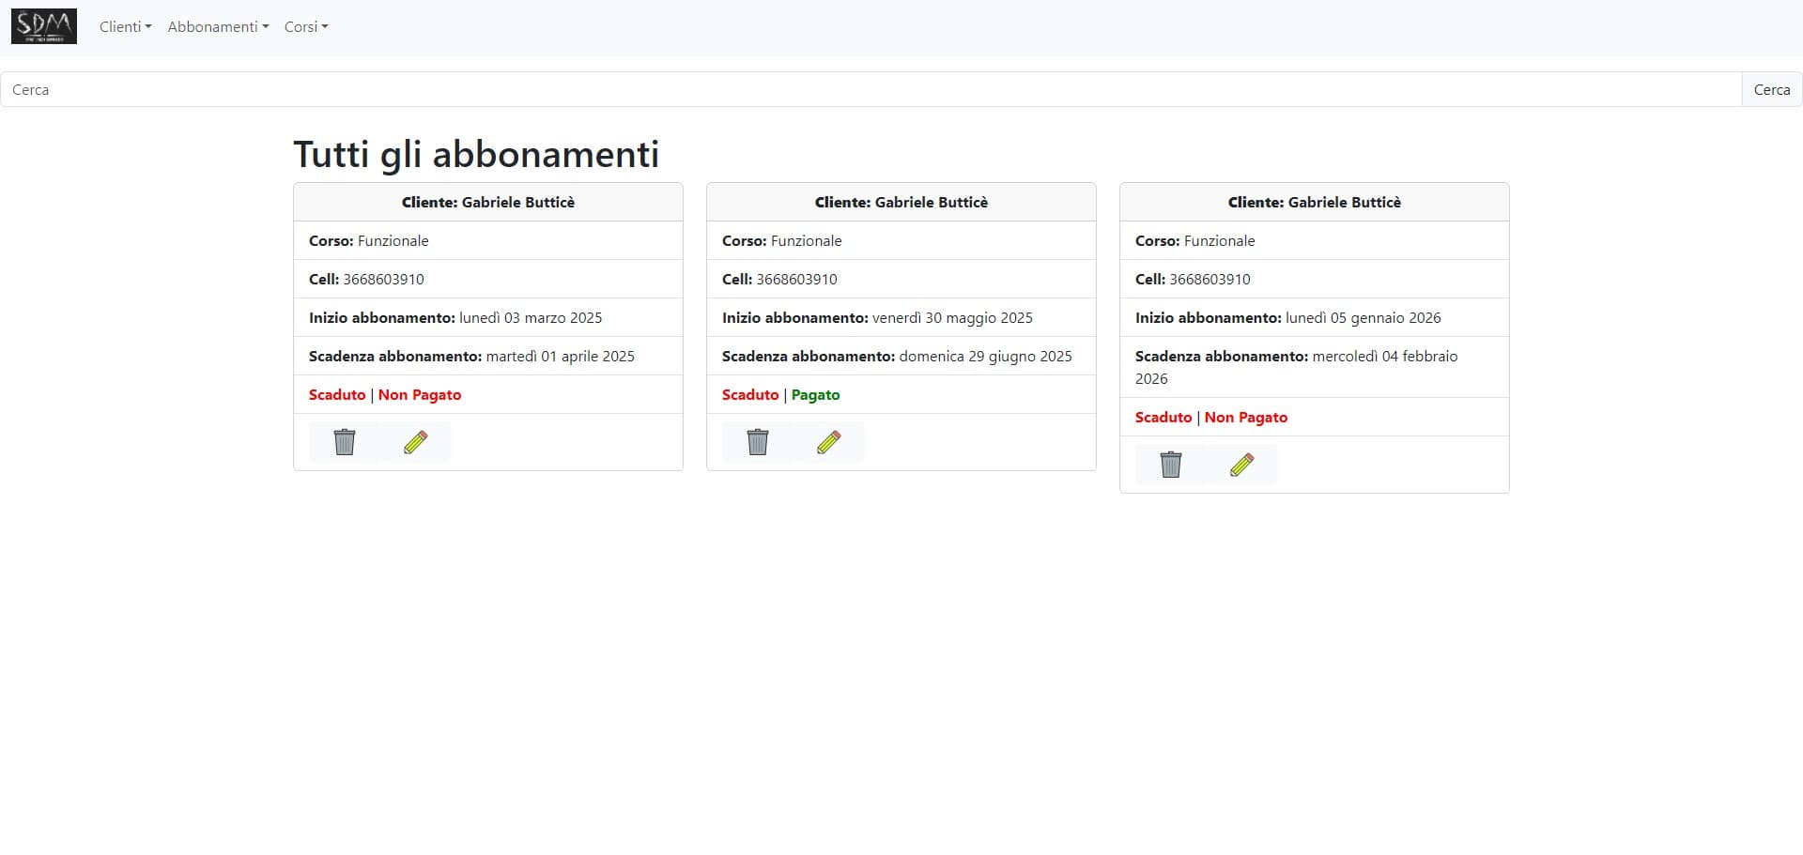Open the Corsi dropdown menu
Image resolution: width=1803 pixels, height=855 pixels.
pos(306,27)
